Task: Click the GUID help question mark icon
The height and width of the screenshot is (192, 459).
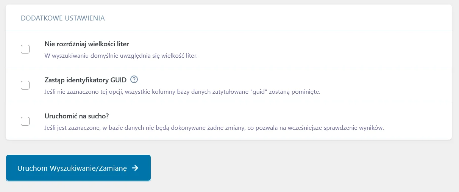Action: pos(134,80)
